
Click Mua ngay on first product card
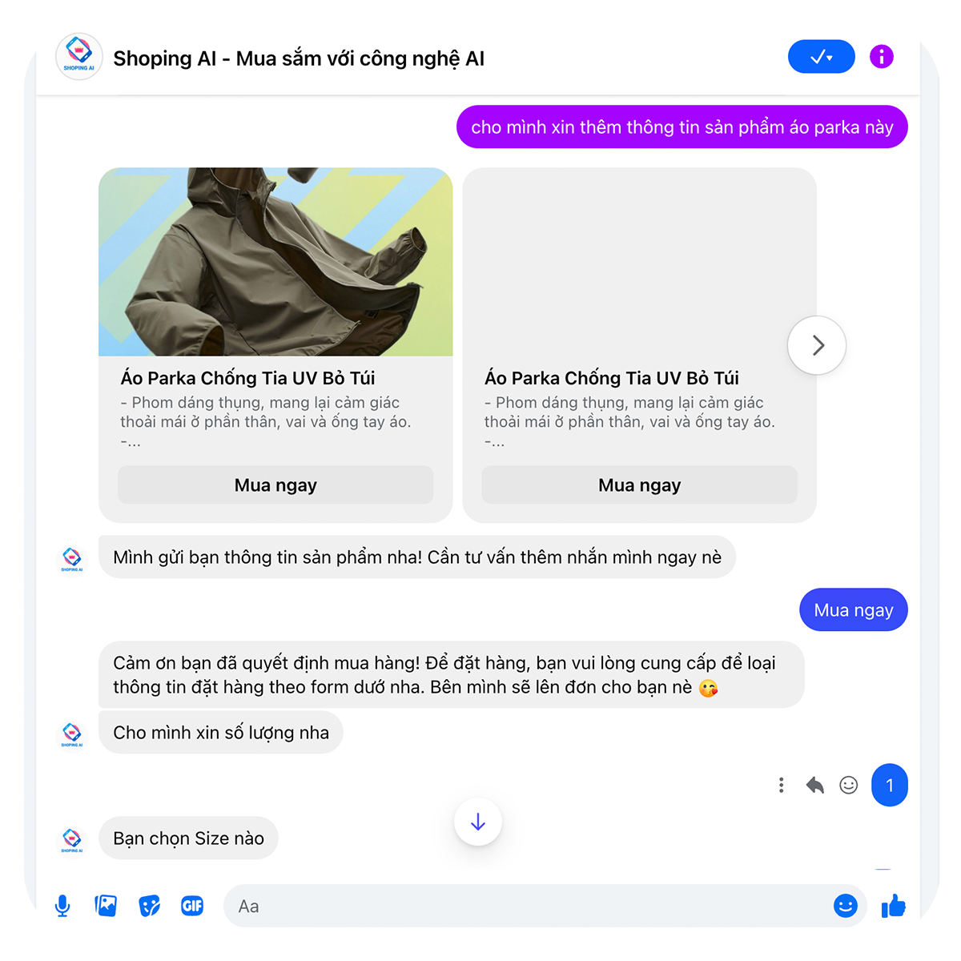(x=275, y=485)
